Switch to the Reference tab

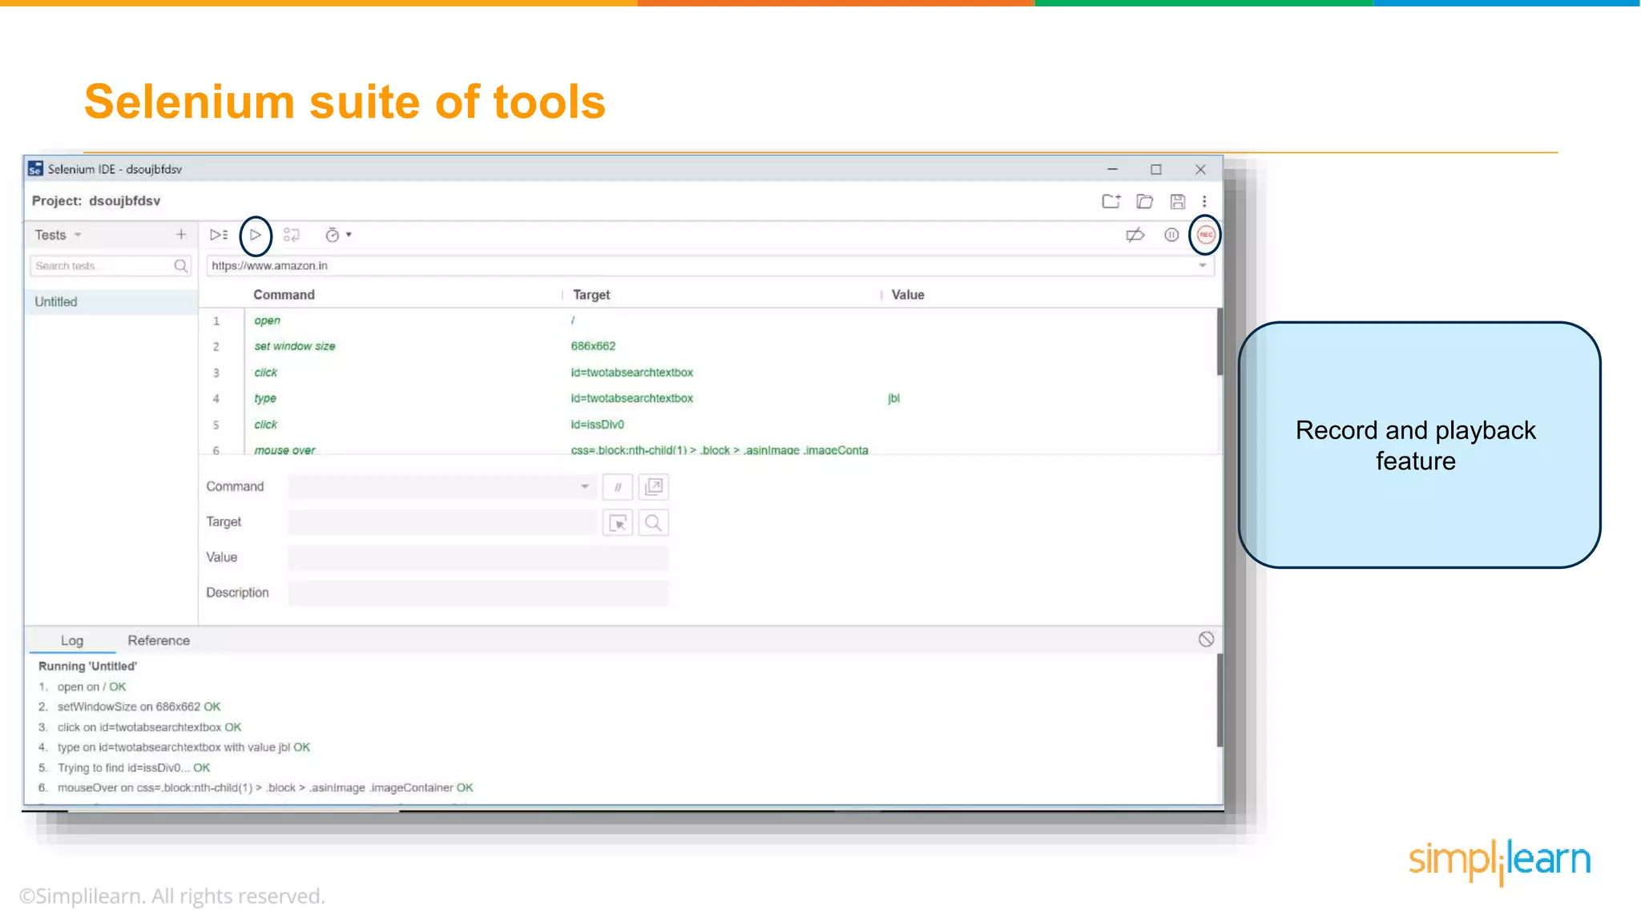point(159,640)
